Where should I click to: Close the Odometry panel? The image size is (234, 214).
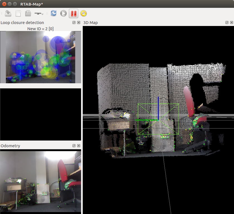coord(79,146)
